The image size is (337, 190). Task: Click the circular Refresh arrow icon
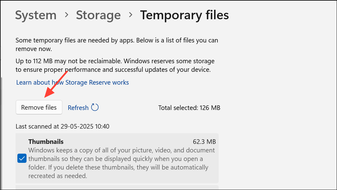click(x=95, y=108)
